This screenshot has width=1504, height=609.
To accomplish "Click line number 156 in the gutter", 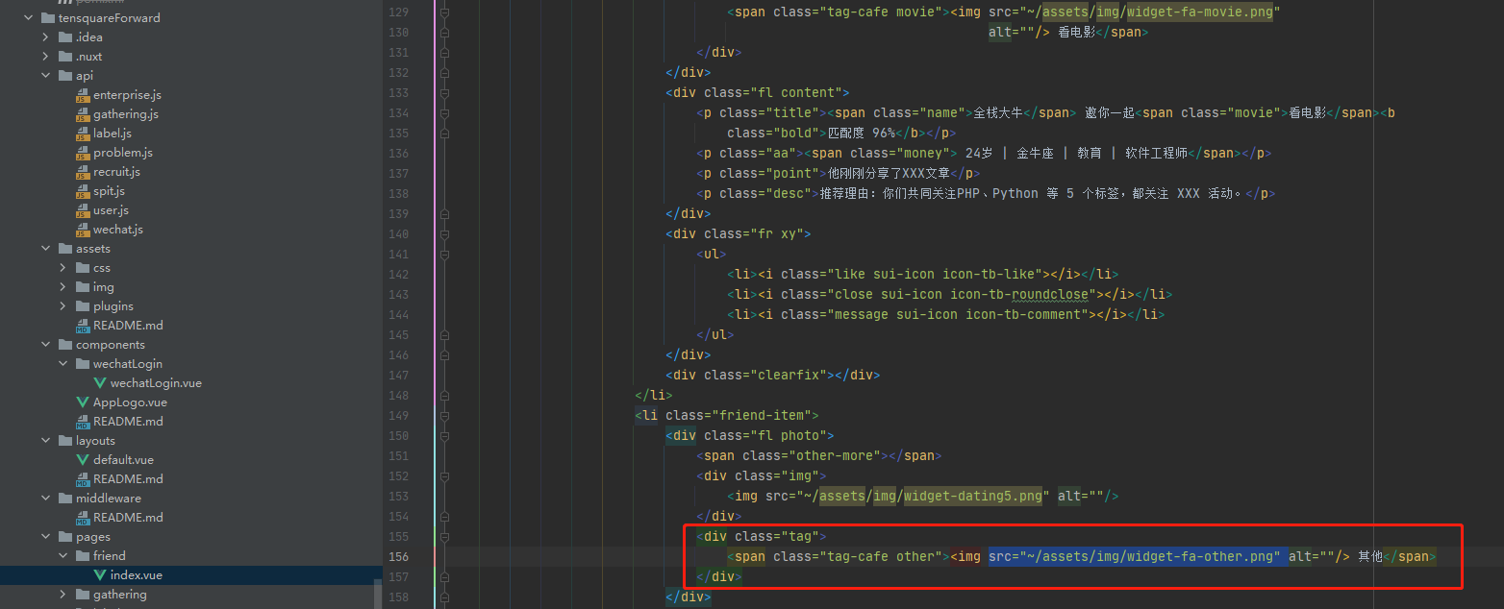I will pyautogui.click(x=397, y=557).
